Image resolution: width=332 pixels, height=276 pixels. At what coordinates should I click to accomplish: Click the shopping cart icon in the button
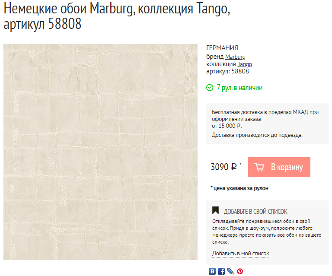(259, 167)
